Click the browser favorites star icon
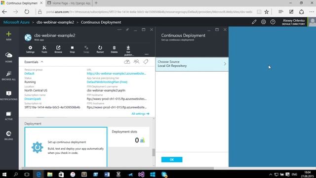This screenshot has width=316, height=178. click(267, 12)
